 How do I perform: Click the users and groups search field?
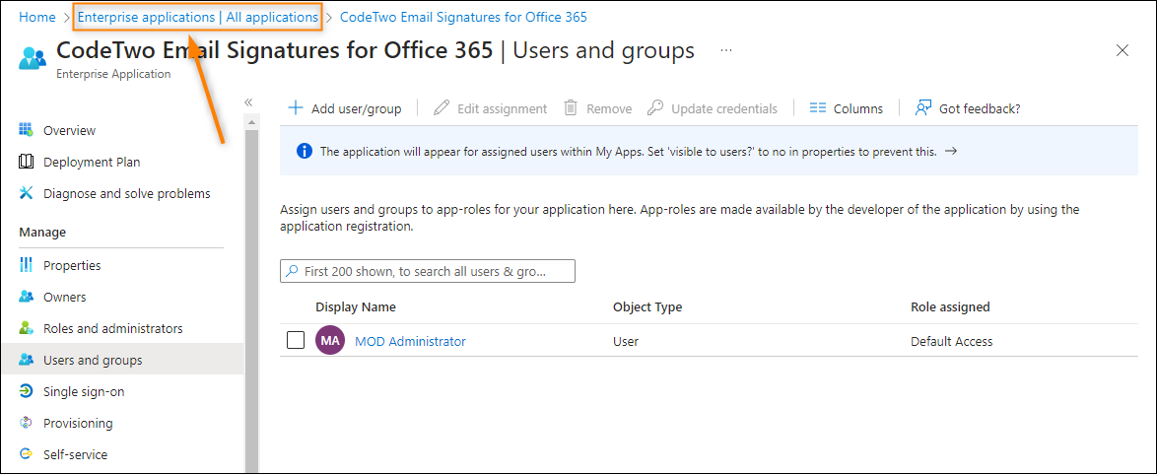[x=428, y=271]
